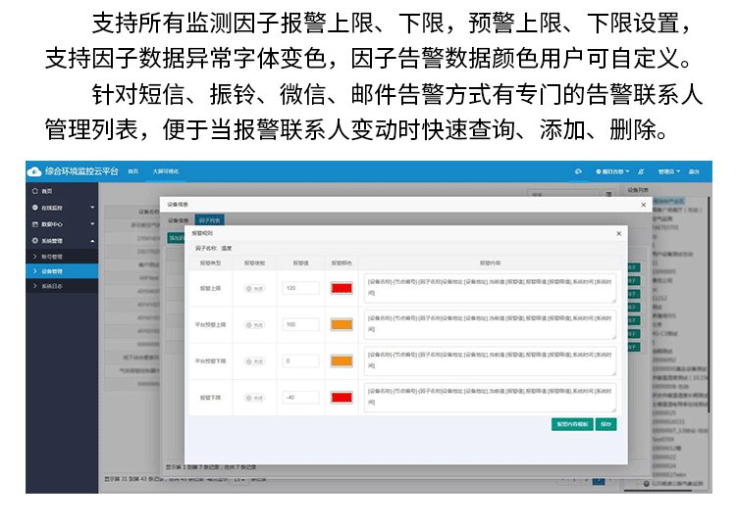Close the 设备信息 device info dialog

(643, 205)
